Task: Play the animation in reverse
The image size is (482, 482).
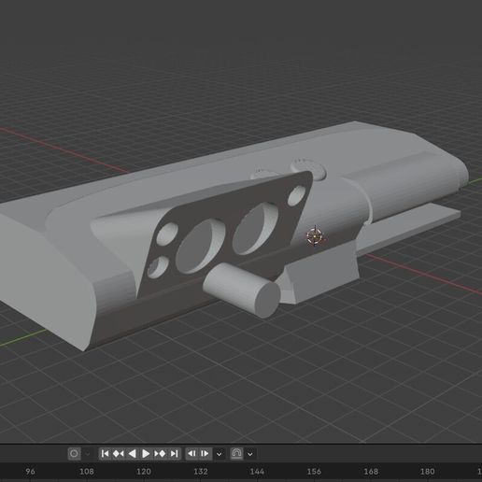Action: [x=132, y=453]
